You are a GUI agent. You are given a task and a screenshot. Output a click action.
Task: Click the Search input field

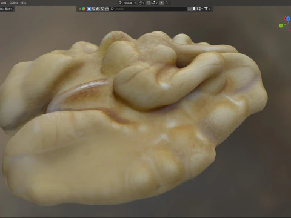148,8
